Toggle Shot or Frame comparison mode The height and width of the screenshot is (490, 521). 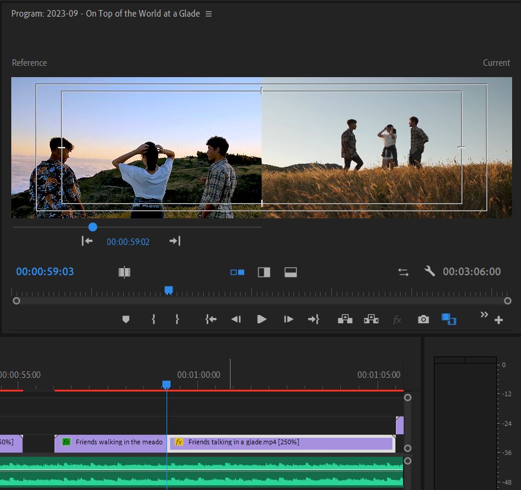coord(124,272)
